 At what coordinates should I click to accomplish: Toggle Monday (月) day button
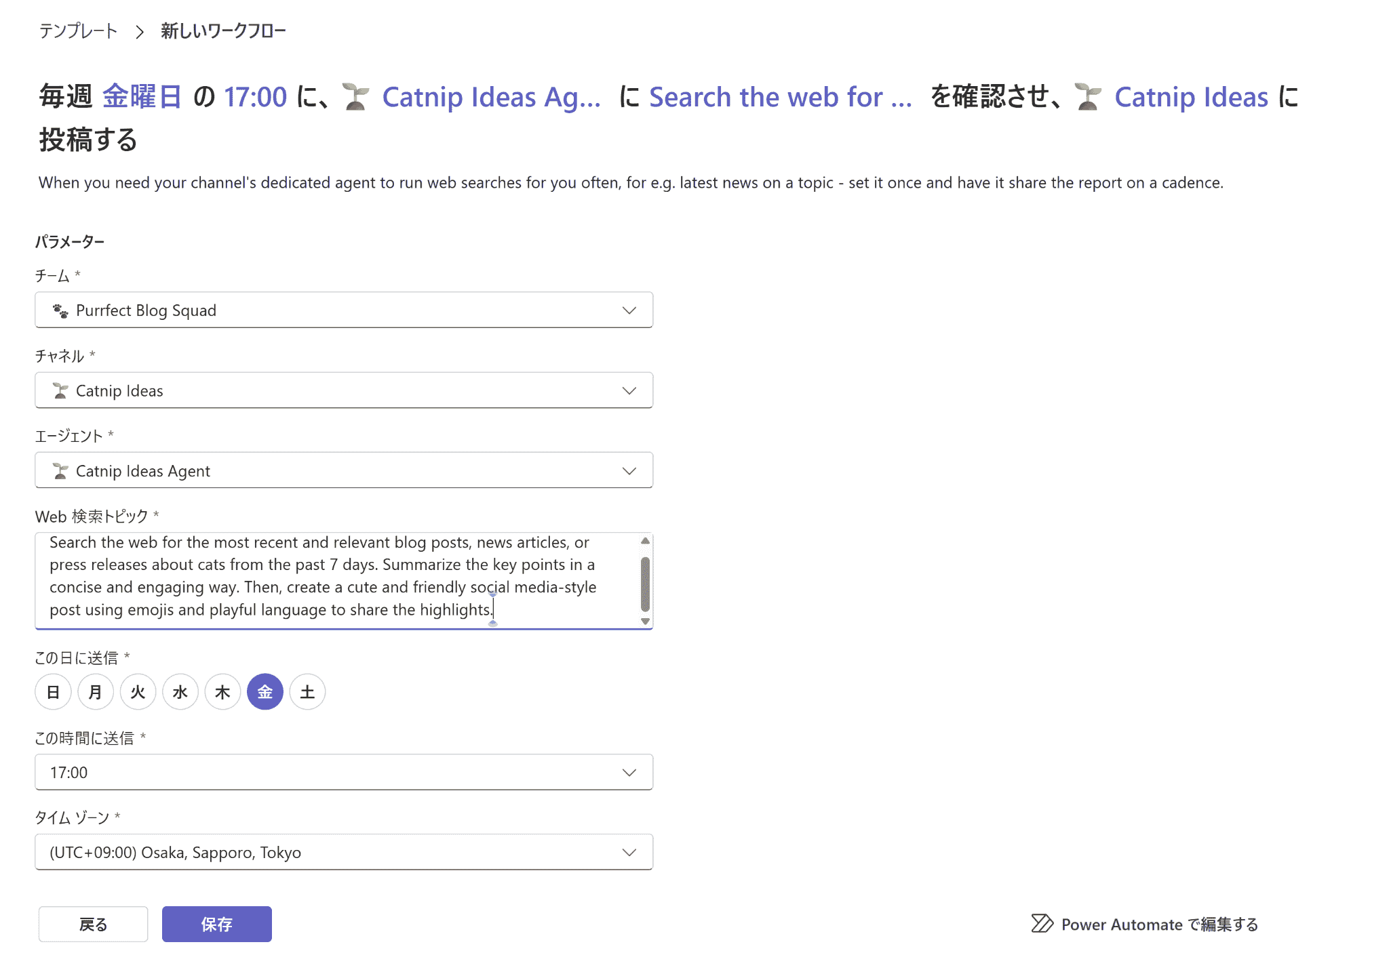pyautogui.click(x=96, y=692)
